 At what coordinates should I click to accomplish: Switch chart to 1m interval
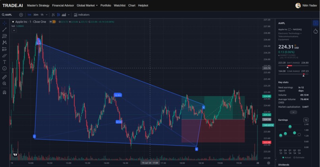coord(29,15)
